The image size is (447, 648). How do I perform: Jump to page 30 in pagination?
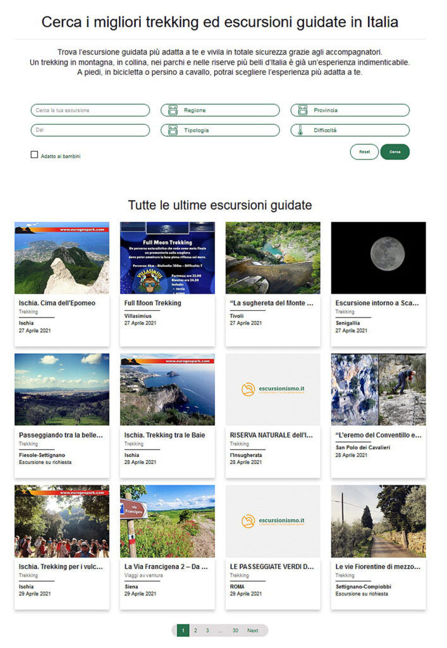coord(235,630)
